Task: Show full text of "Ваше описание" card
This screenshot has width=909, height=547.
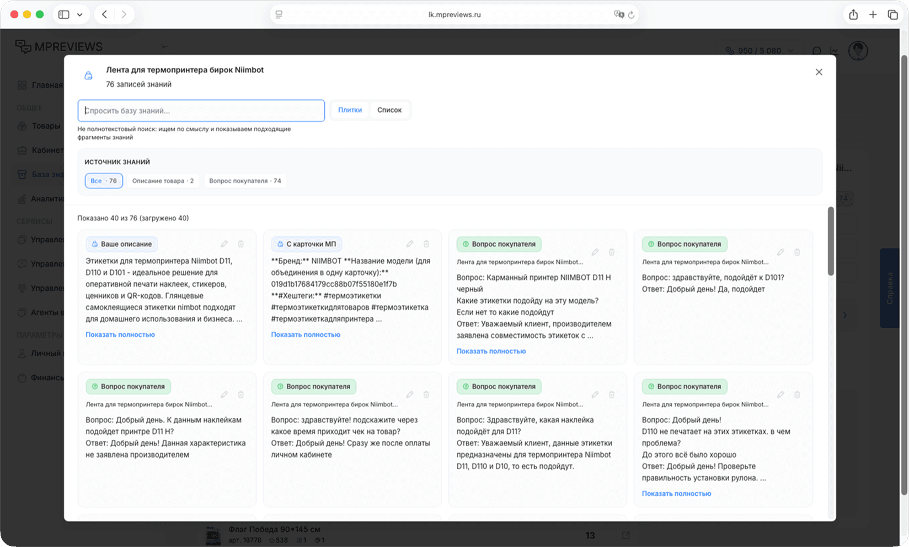Action: (120, 334)
